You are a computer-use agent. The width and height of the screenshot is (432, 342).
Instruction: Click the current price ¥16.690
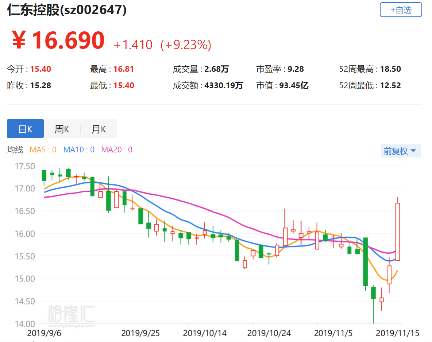[x=58, y=40]
